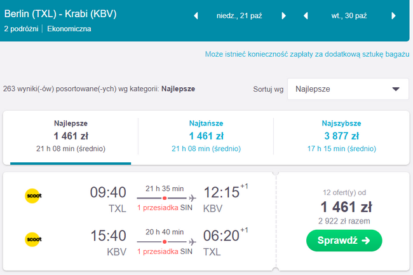This screenshot has width=413, height=275.
Task: Click the plane icon on the 20 h 40 min leg
Action: [193, 241]
